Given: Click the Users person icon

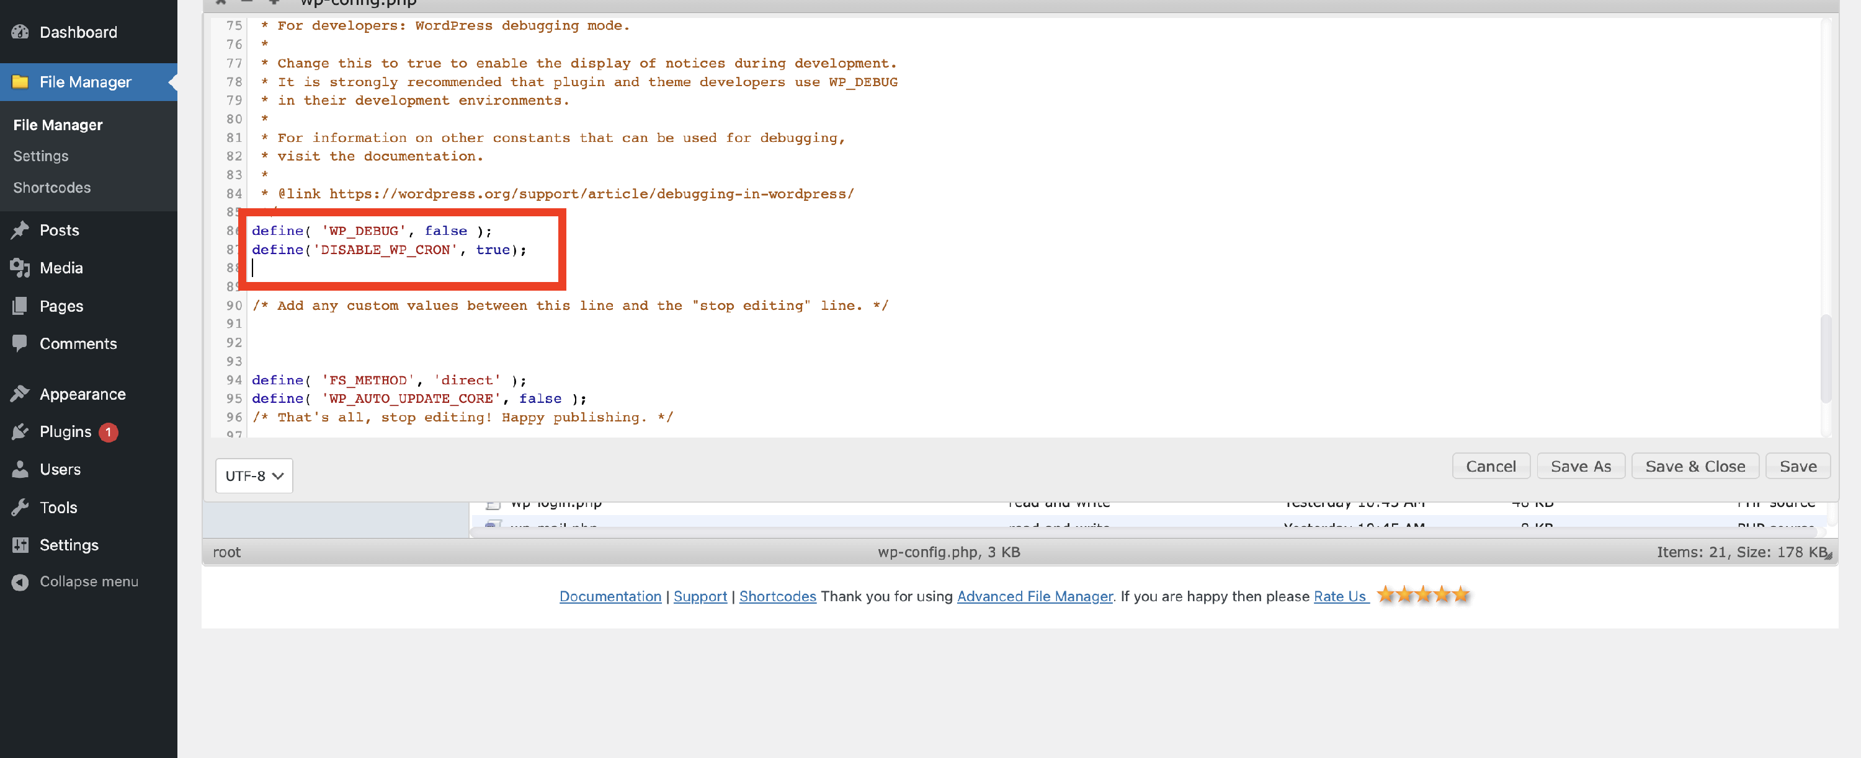Looking at the screenshot, I should [x=20, y=469].
